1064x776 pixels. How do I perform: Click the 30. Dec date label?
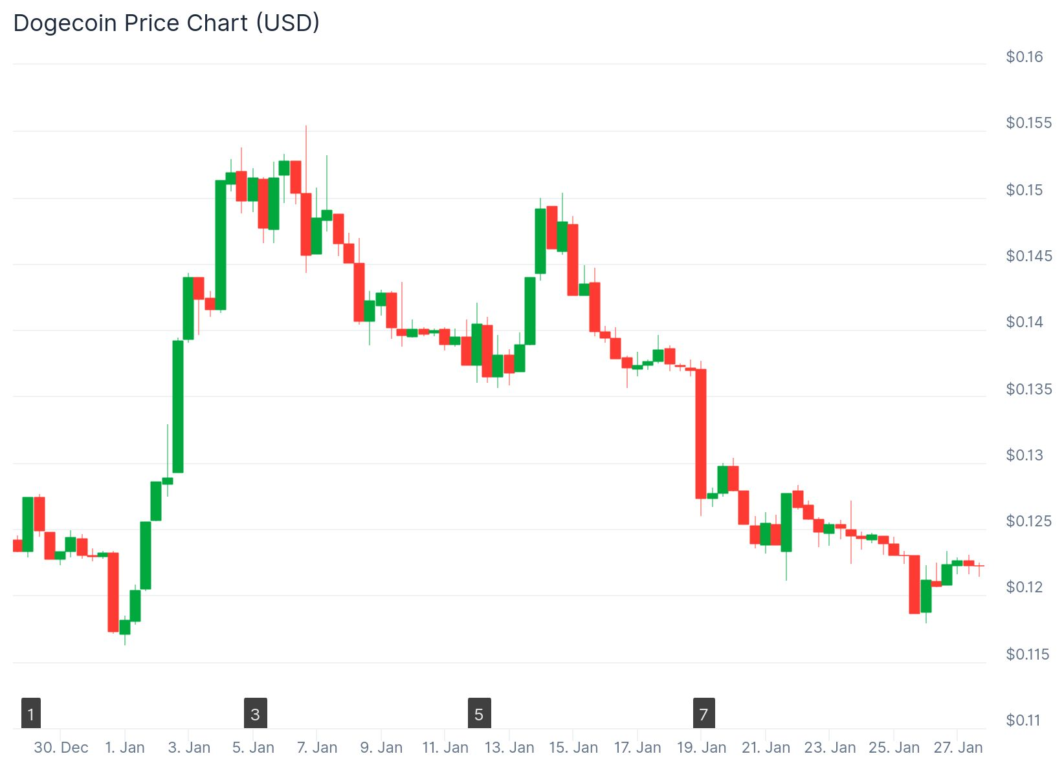pyautogui.click(x=61, y=748)
